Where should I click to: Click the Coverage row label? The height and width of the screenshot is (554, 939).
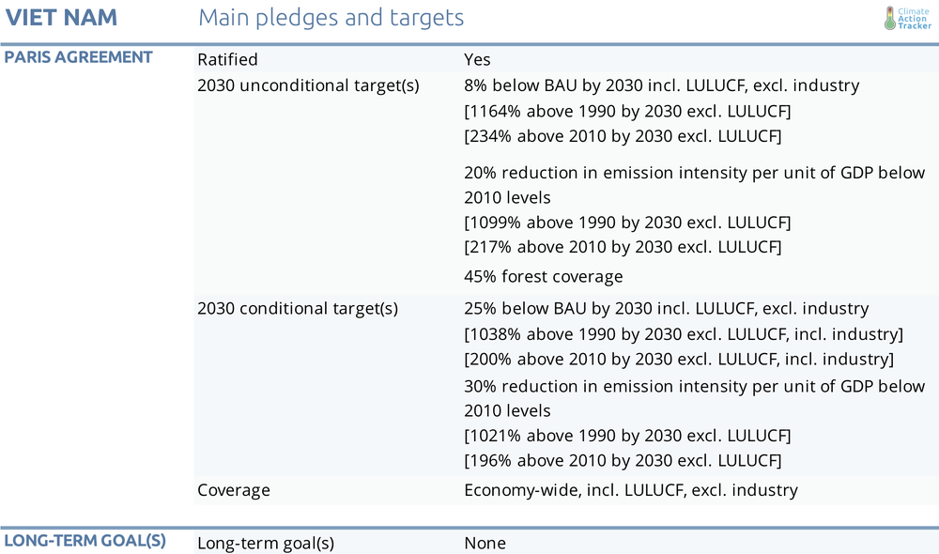coord(234,490)
